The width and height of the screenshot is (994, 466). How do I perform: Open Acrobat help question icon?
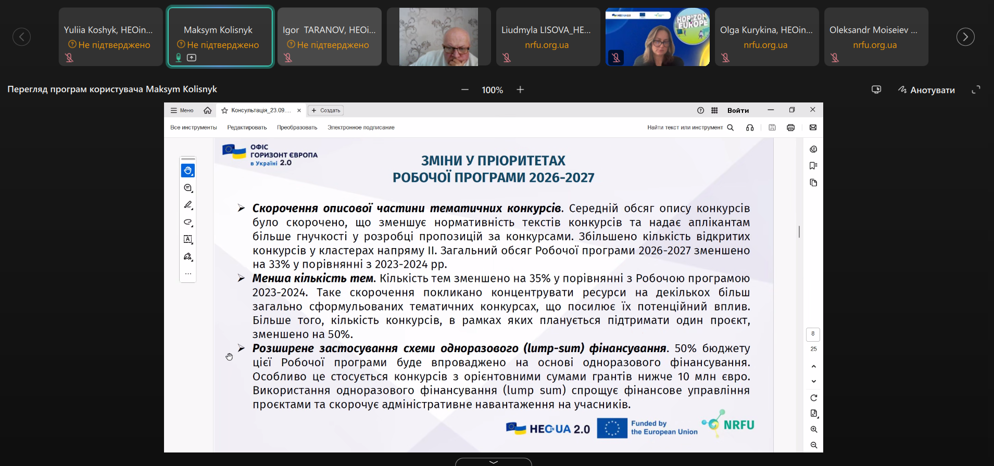click(700, 110)
